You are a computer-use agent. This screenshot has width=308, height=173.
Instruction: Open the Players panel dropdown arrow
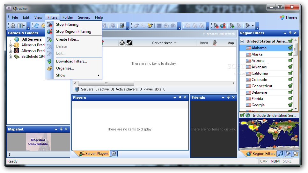(175, 97)
